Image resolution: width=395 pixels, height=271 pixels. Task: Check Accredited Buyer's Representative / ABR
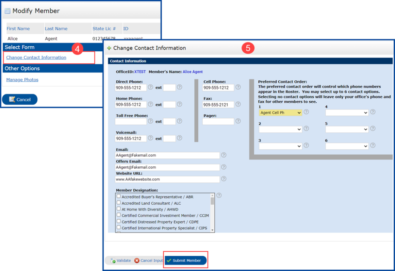tap(118, 196)
